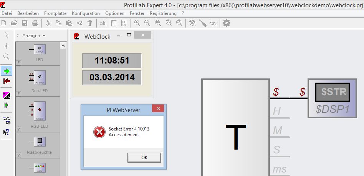Select the LED component in the library
The height and width of the screenshot is (176, 364).
pos(38,54)
